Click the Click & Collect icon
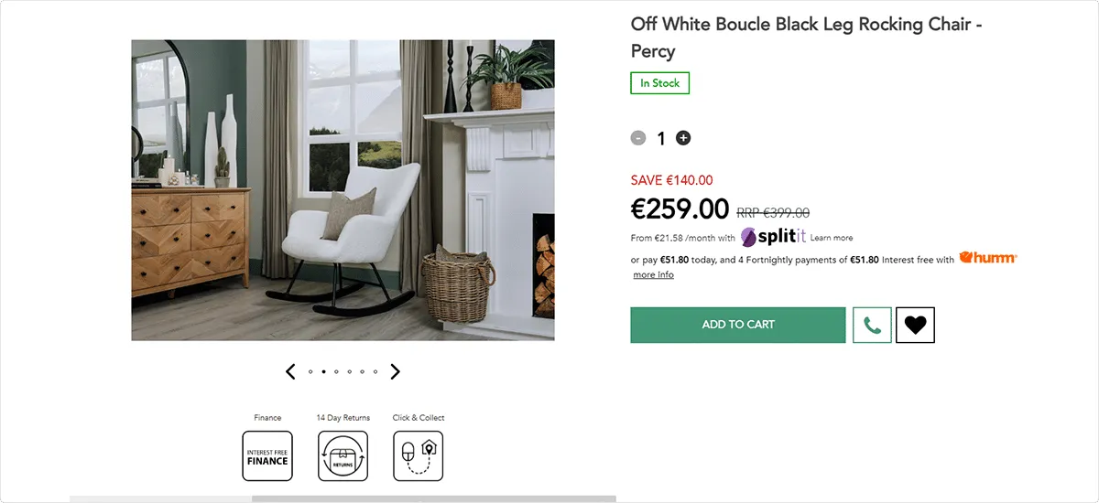Screen dimensions: 1099x503 tap(418, 455)
